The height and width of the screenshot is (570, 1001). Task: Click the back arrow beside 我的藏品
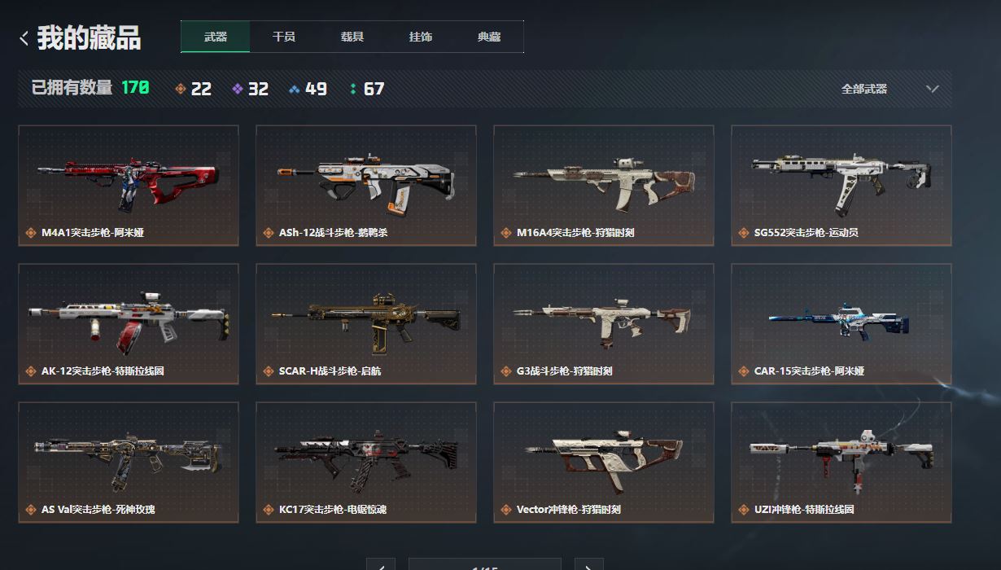pyautogui.click(x=24, y=37)
